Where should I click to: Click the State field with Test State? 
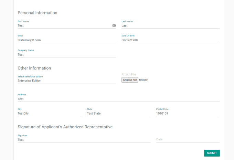pyautogui.click(x=119, y=114)
